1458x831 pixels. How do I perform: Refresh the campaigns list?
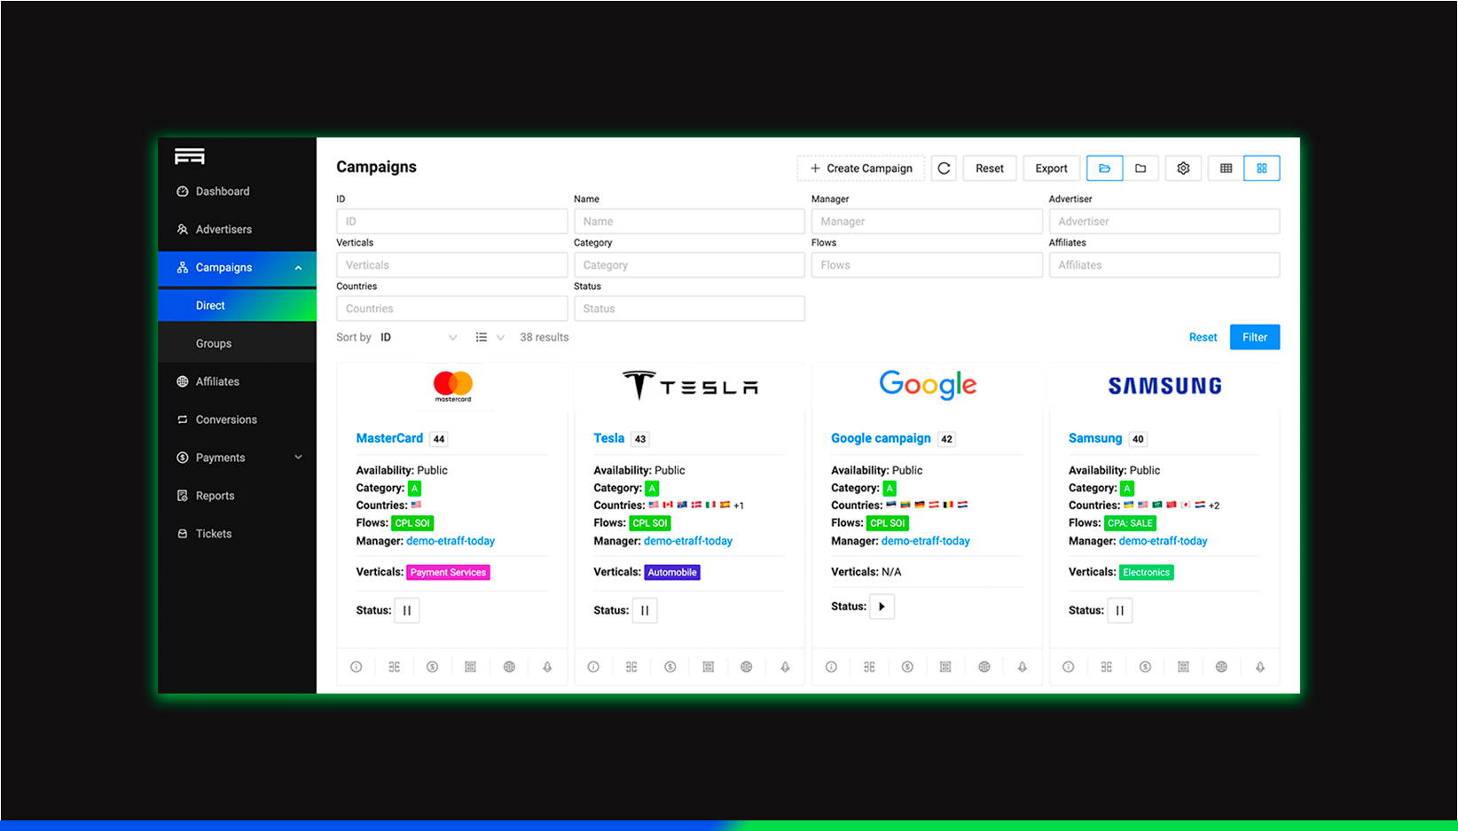tap(944, 168)
